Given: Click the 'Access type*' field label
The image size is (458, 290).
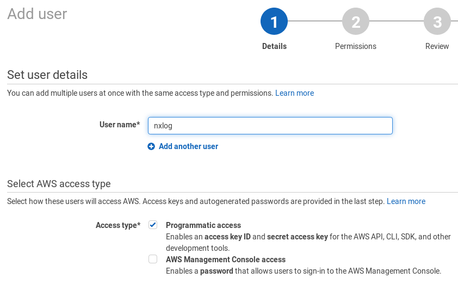Looking at the screenshot, I should (x=118, y=225).
